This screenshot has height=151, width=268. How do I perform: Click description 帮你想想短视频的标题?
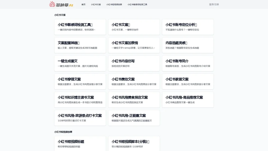[69, 147]
